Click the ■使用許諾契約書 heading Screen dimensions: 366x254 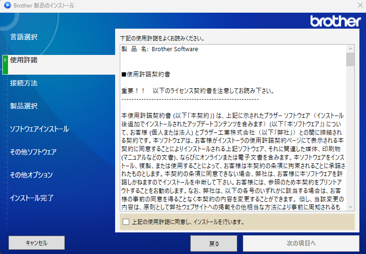click(x=146, y=74)
